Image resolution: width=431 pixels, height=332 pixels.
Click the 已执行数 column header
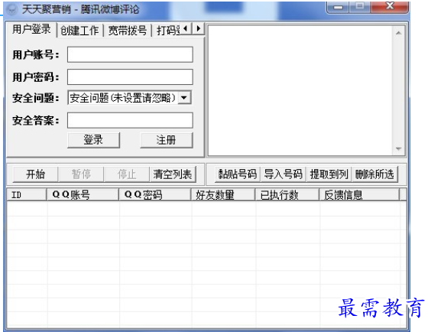coord(287,194)
